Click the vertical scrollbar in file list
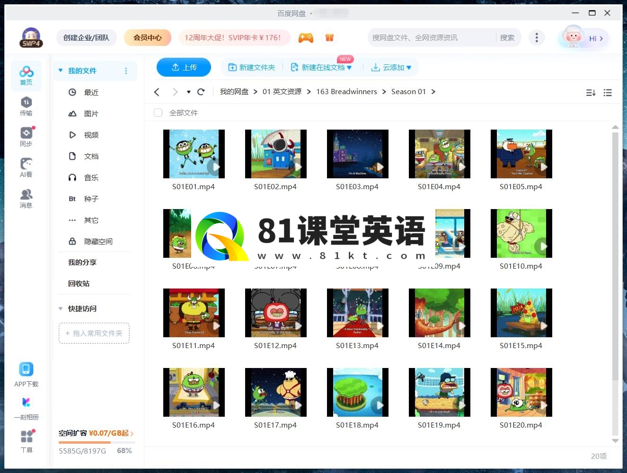The image size is (627, 473). click(615, 255)
